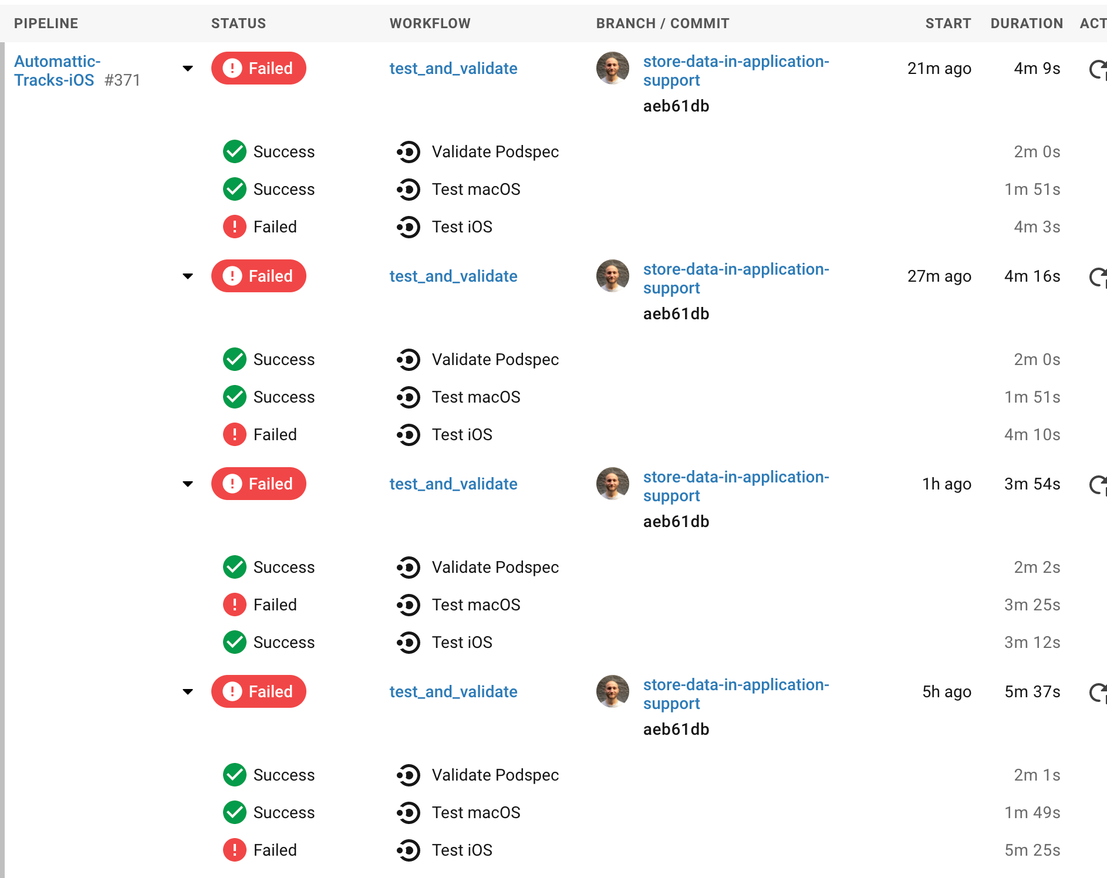This screenshot has width=1107, height=878.
Task: Click committer avatar in 1h ago row
Action: (613, 484)
